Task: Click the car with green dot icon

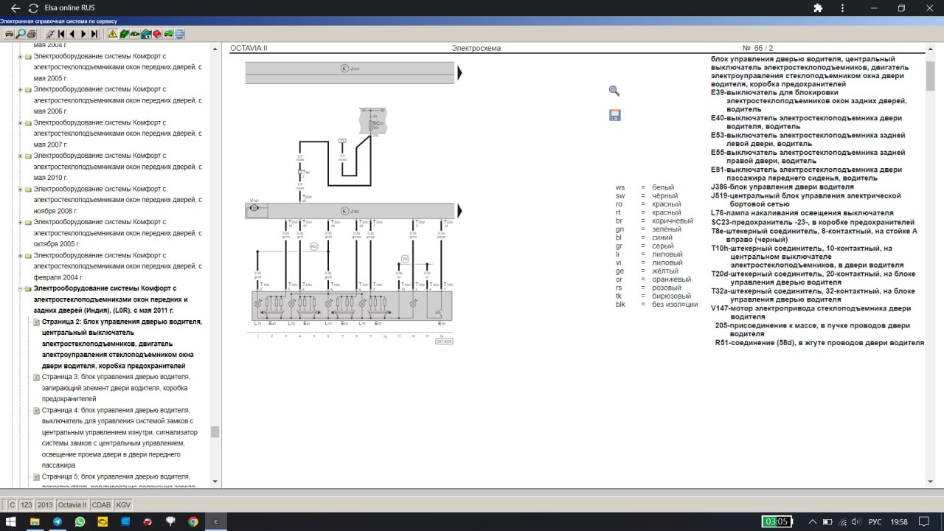Action: [168, 34]
